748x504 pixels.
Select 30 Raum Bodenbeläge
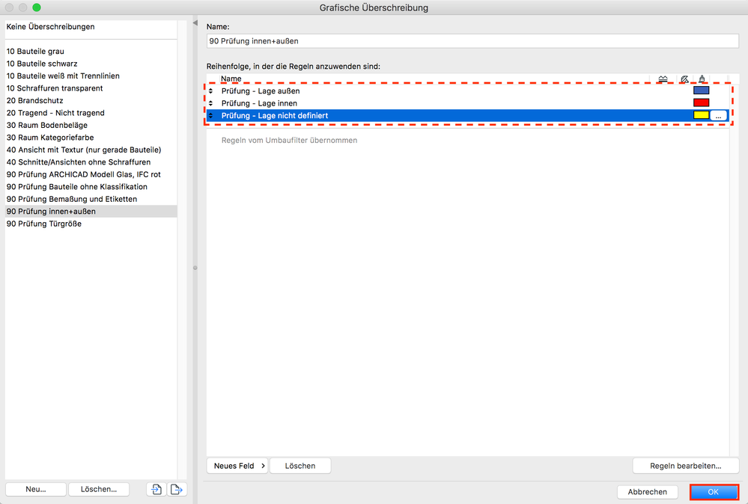[91, 126]
